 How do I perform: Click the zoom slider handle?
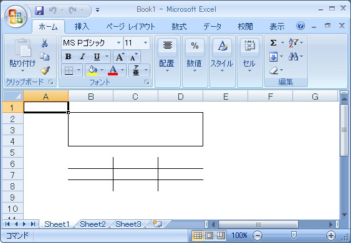[x=294, y=235]
